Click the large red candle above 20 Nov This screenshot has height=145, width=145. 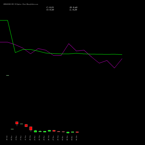tap(31, 128)
